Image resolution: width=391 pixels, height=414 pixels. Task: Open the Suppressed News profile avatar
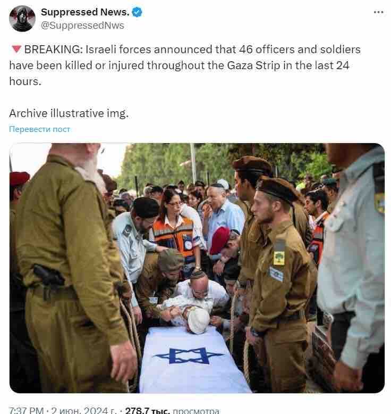tap(22, 19)
